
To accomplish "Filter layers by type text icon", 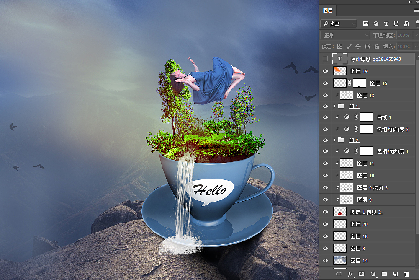I will [x=386, y=24].
